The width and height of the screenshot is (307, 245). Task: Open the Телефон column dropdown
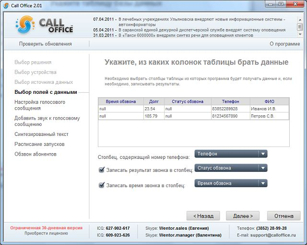tap(231, 154)
